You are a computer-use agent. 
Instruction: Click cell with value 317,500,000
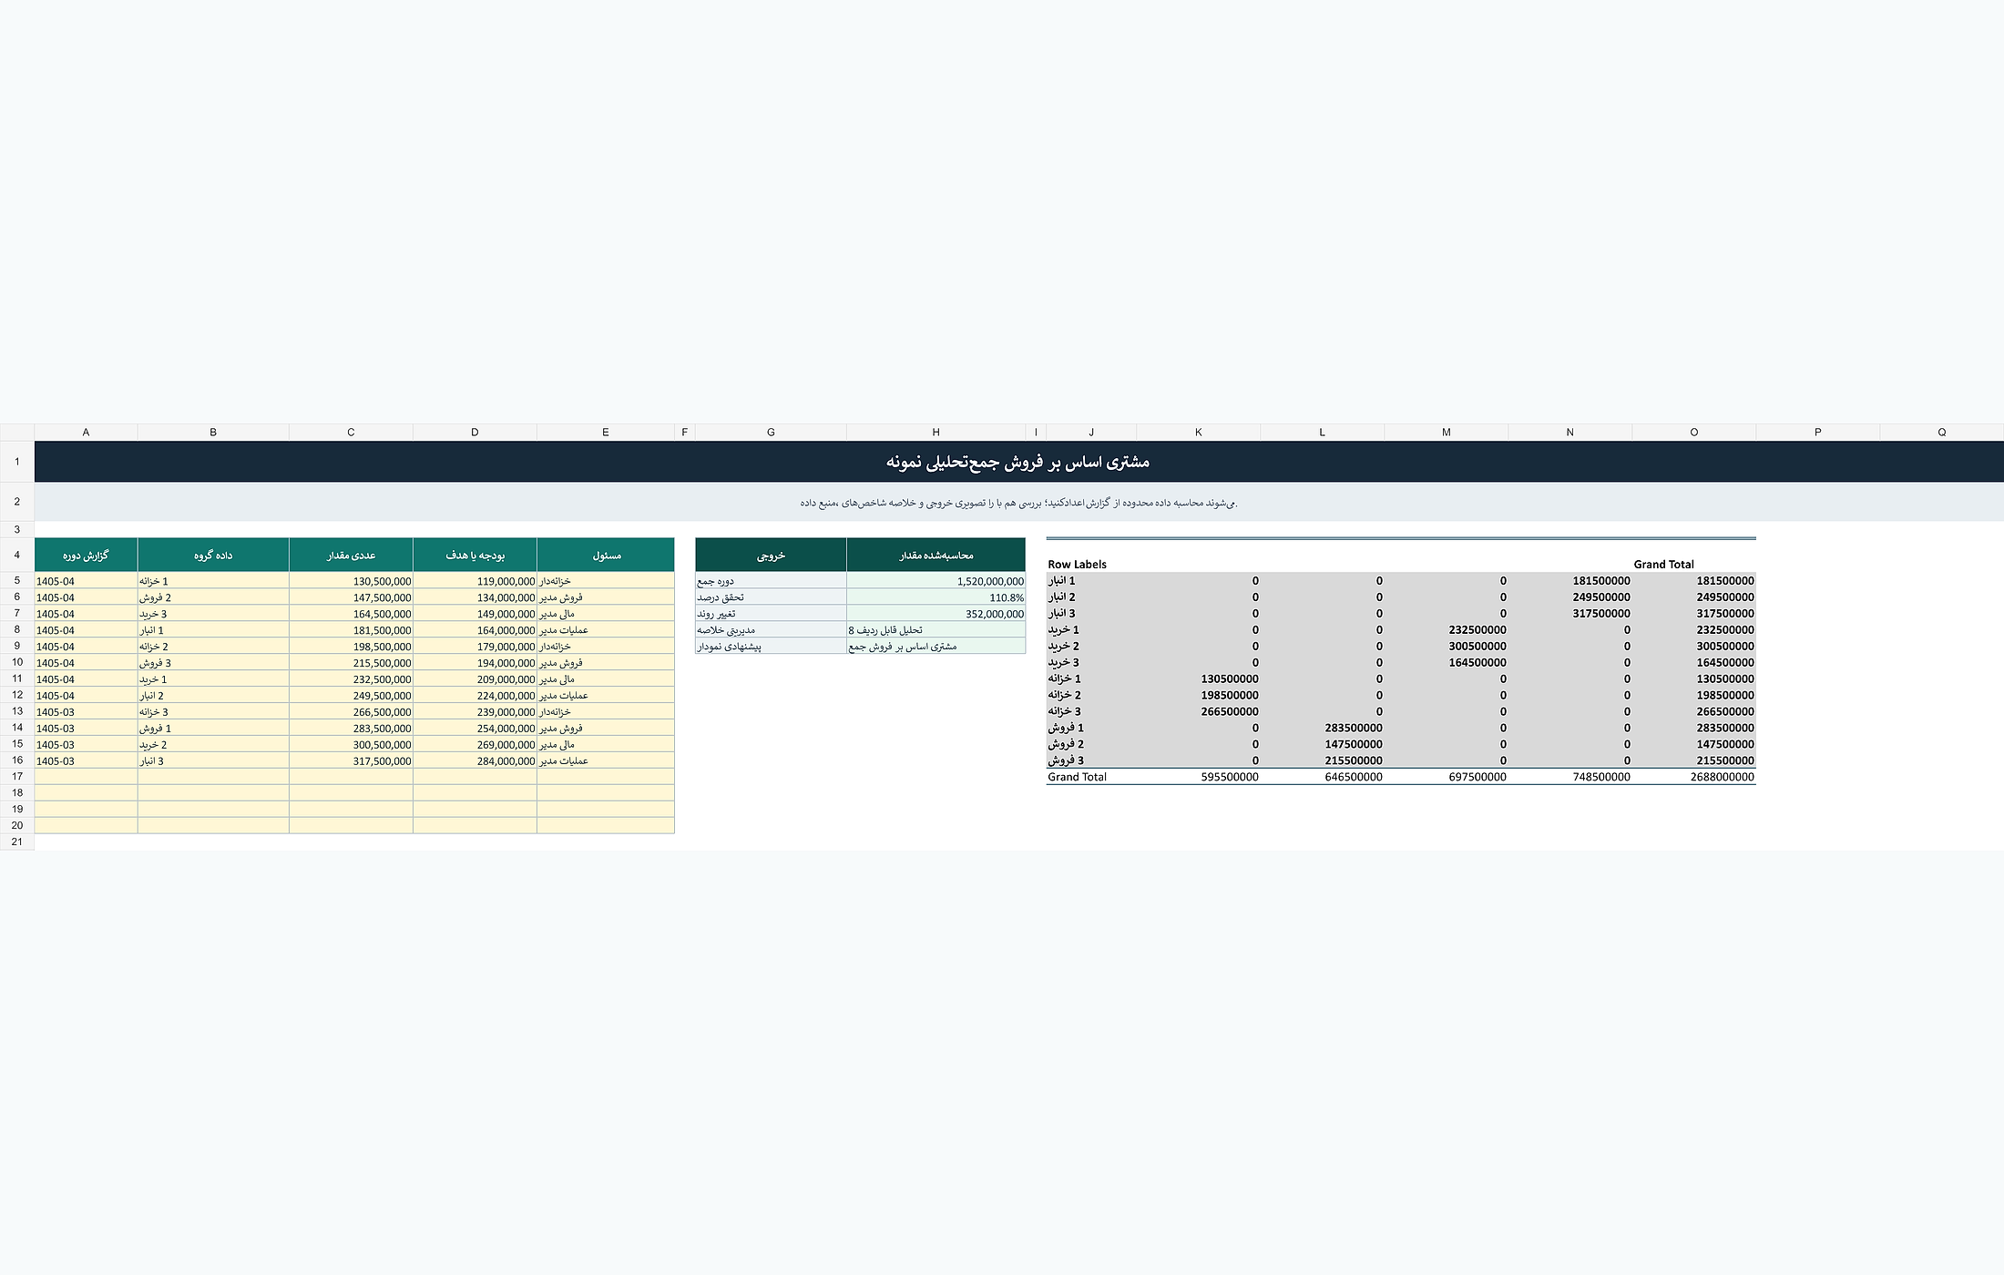point(351,760)
